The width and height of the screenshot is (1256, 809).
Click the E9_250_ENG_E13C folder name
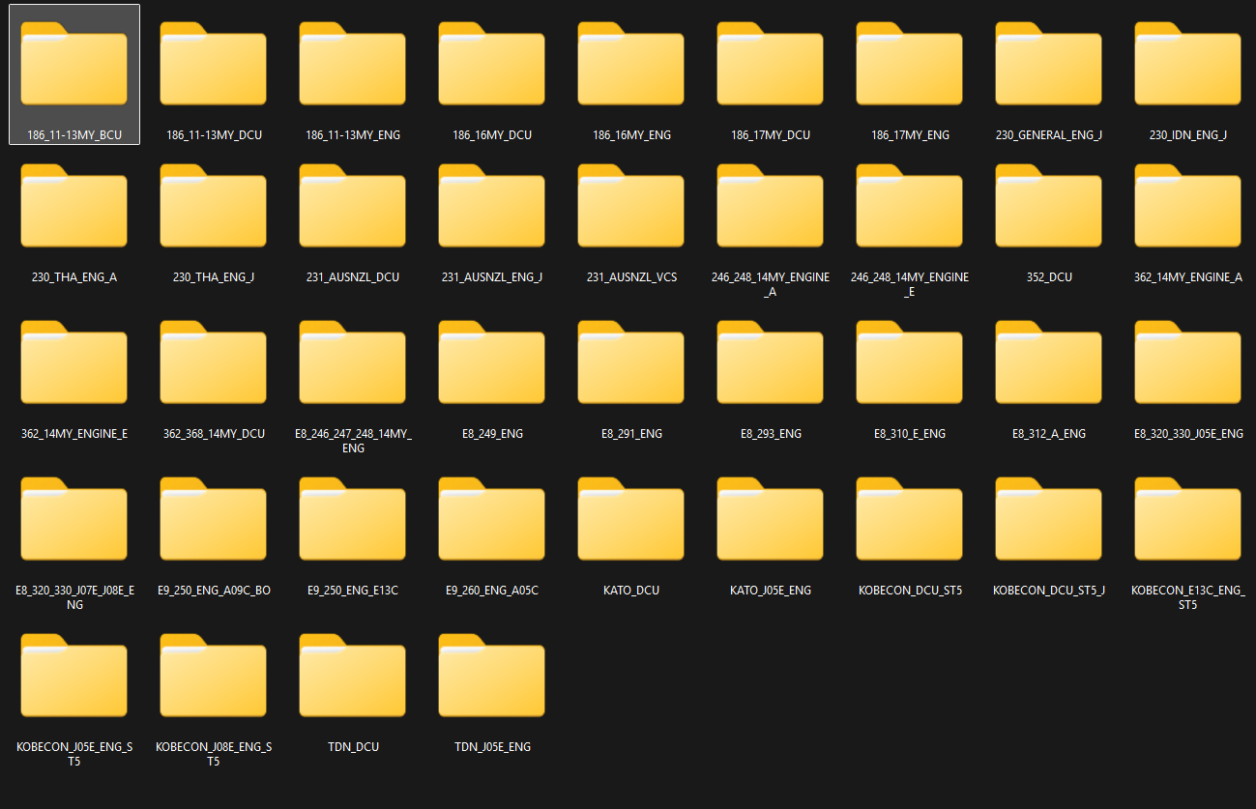(x=353, y=591)
